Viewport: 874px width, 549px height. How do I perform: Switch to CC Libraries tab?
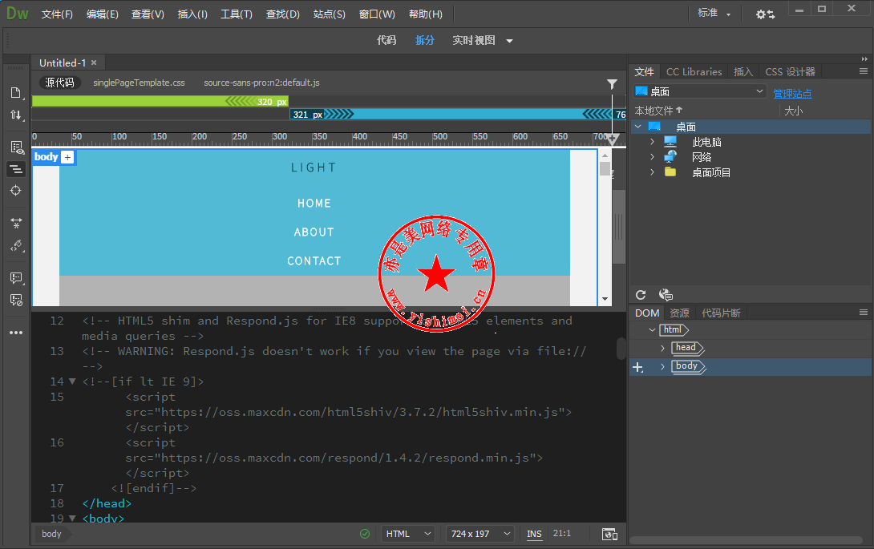[694, 72]
